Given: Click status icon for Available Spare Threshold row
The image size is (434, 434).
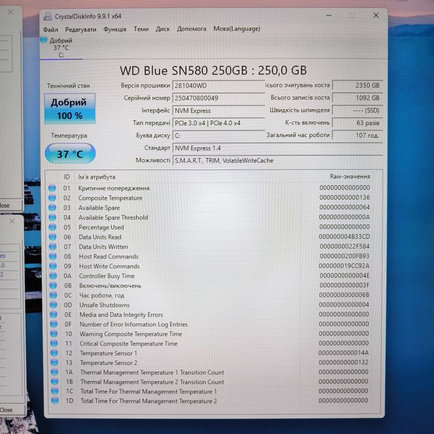Looking at the screenshot, I should click(x=52, y=217).
